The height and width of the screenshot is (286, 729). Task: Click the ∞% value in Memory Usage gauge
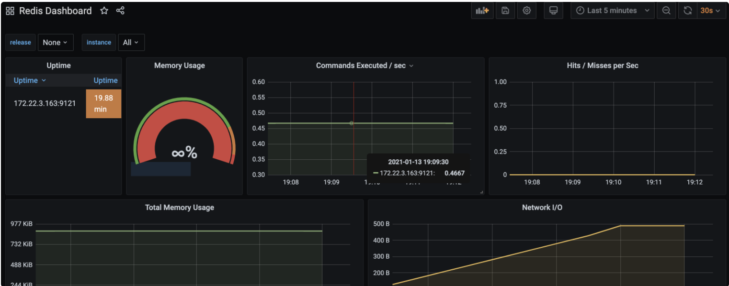tap(184, 153)
